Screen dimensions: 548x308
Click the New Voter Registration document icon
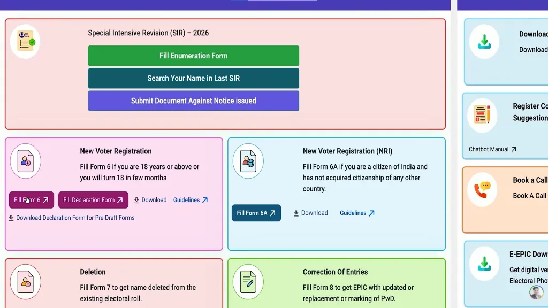[x=26, y=161]
